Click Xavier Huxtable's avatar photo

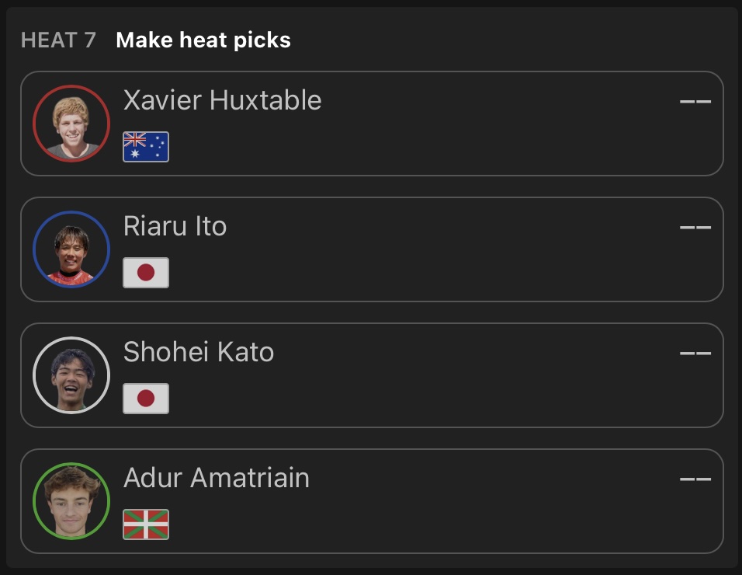71,124
